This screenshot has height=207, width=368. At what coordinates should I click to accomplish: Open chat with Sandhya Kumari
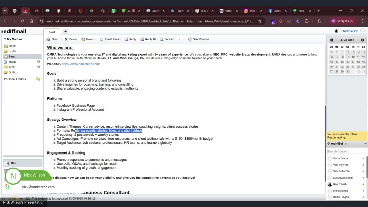[x=343, y=178]
